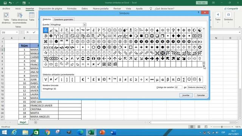Image resolution: width=242 pixels, height=136 pixels.
Task: Click the worksheet horizontal scrollbar
Action: coord(190,122)
